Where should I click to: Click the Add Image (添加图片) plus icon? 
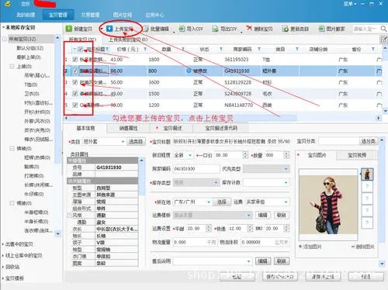click(300, 247)
